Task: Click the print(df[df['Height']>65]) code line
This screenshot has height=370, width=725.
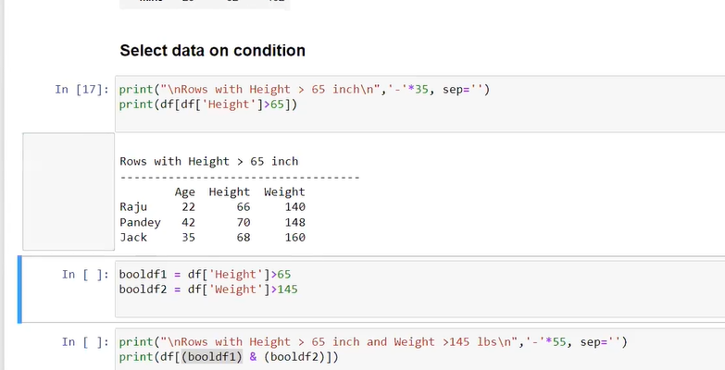Action: click(208, 105)
